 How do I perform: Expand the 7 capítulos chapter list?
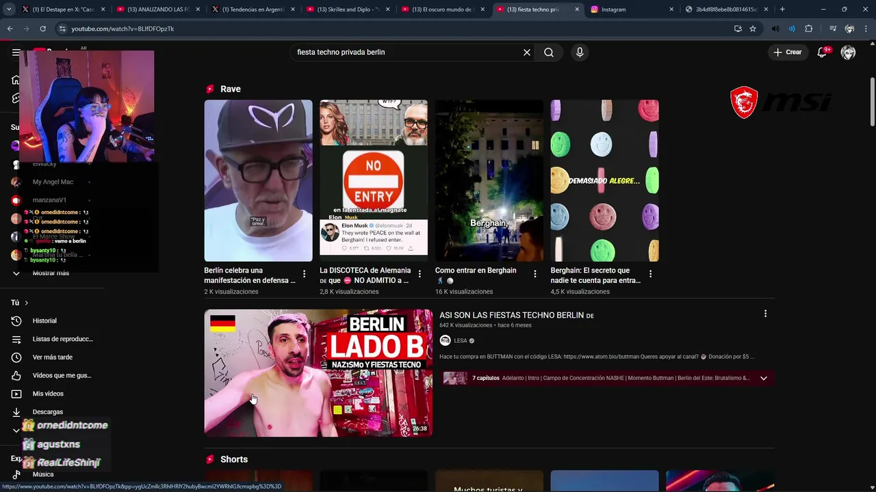click(x=764, y=378)
